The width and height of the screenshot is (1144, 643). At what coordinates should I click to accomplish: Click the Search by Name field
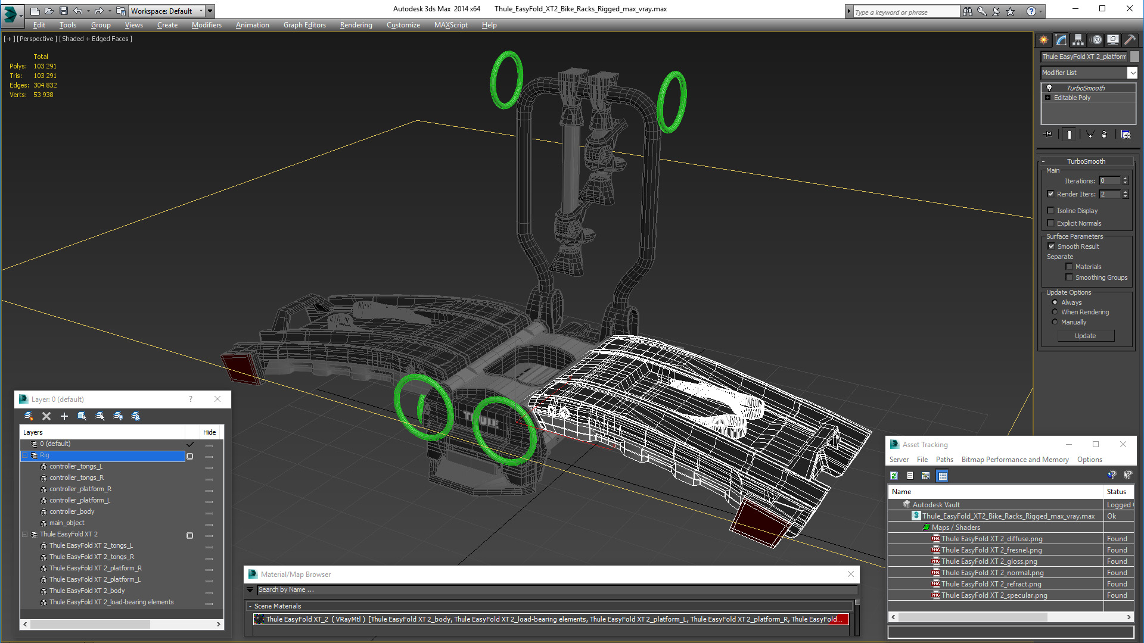557,589
